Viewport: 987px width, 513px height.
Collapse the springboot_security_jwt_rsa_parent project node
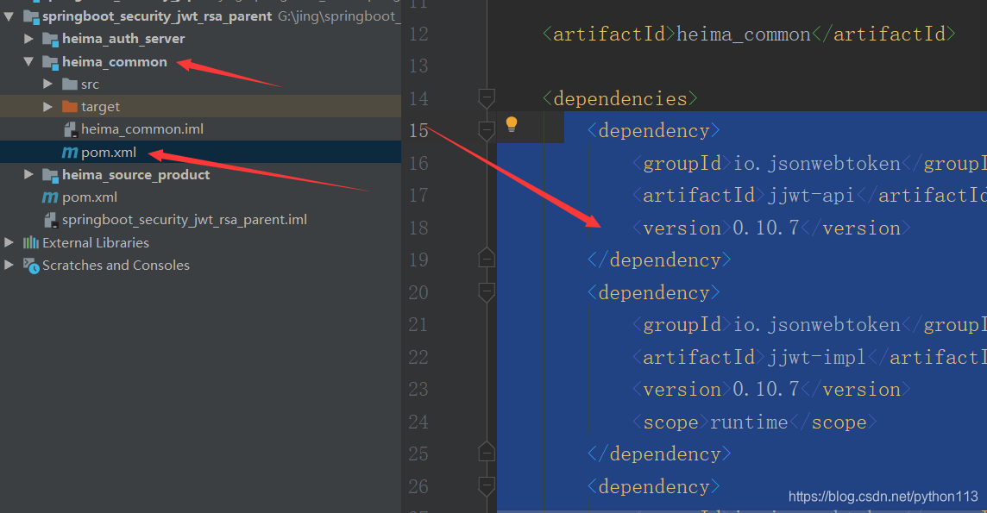pos(9,16)
